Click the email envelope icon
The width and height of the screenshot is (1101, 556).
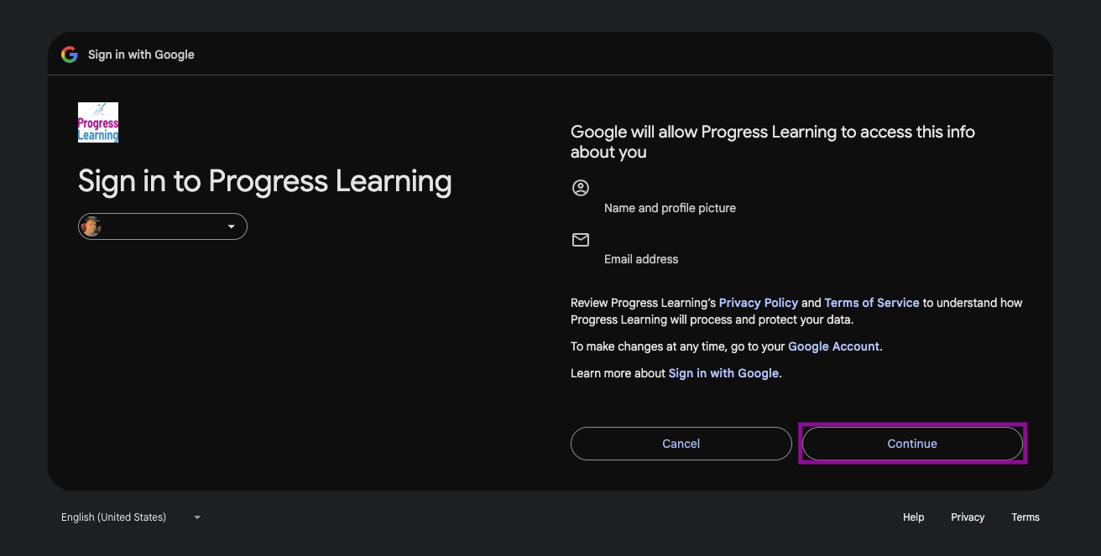tap(581, 240)
